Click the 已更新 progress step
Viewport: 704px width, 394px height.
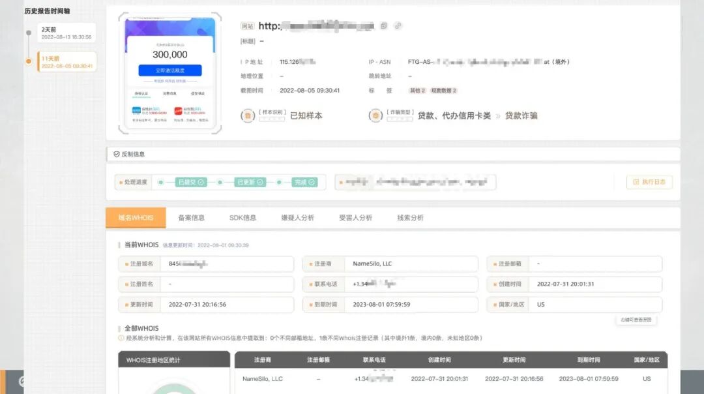[x=250, y=182]
